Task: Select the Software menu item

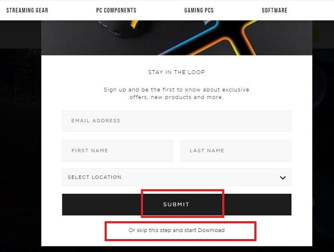Action: coord(274,10)
